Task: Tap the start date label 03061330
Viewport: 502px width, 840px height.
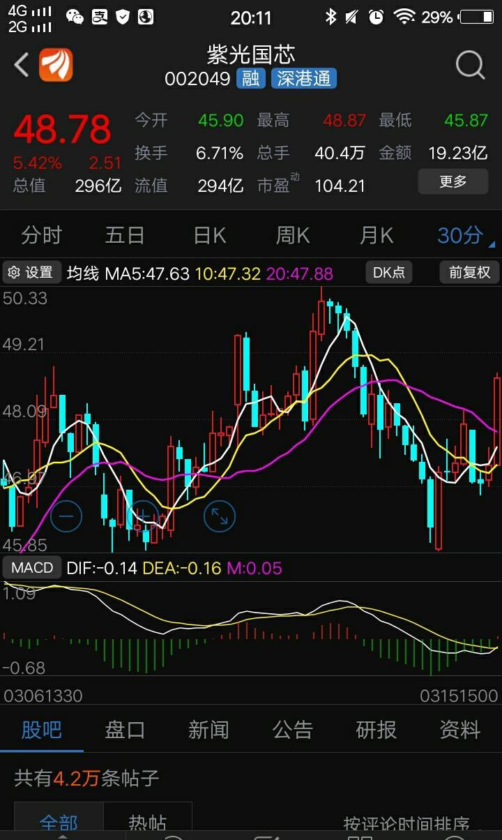Action: coord(43,696)
